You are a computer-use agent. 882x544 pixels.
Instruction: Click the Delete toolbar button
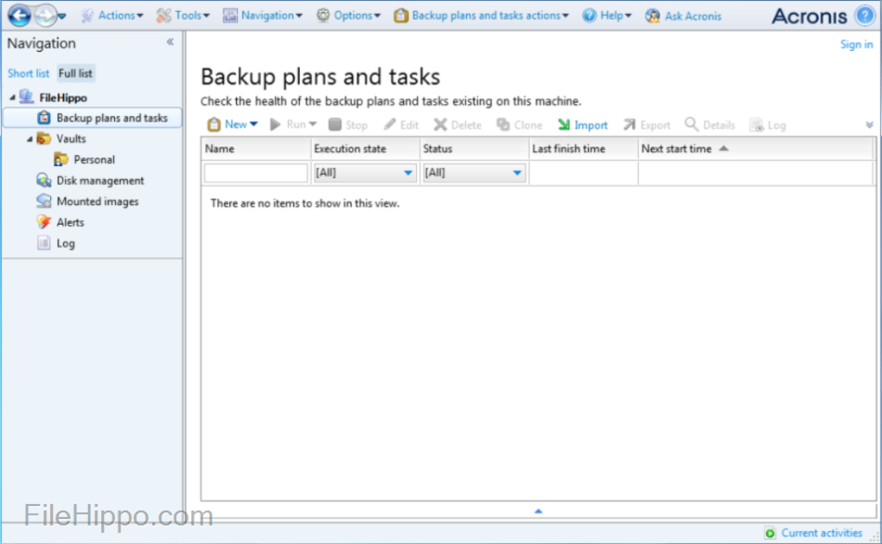[457, 125]
